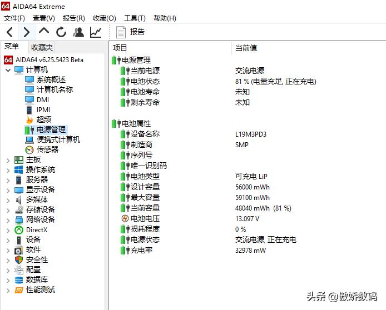Refresh the view with the circular arrow icon

61,32
